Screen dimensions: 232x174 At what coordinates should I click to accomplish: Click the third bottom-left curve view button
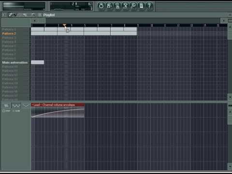[26, 106]
